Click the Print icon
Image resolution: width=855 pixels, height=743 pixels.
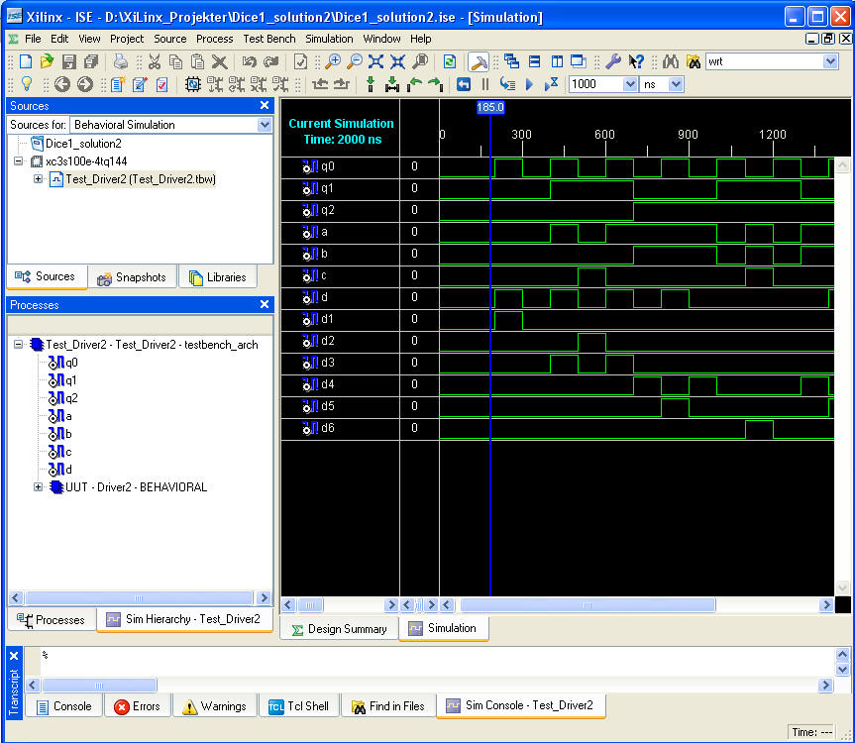point(121,61)
